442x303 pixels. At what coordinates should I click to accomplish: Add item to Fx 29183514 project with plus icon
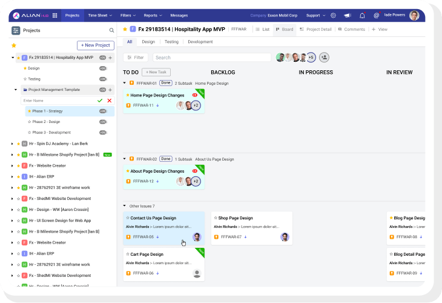110,58
